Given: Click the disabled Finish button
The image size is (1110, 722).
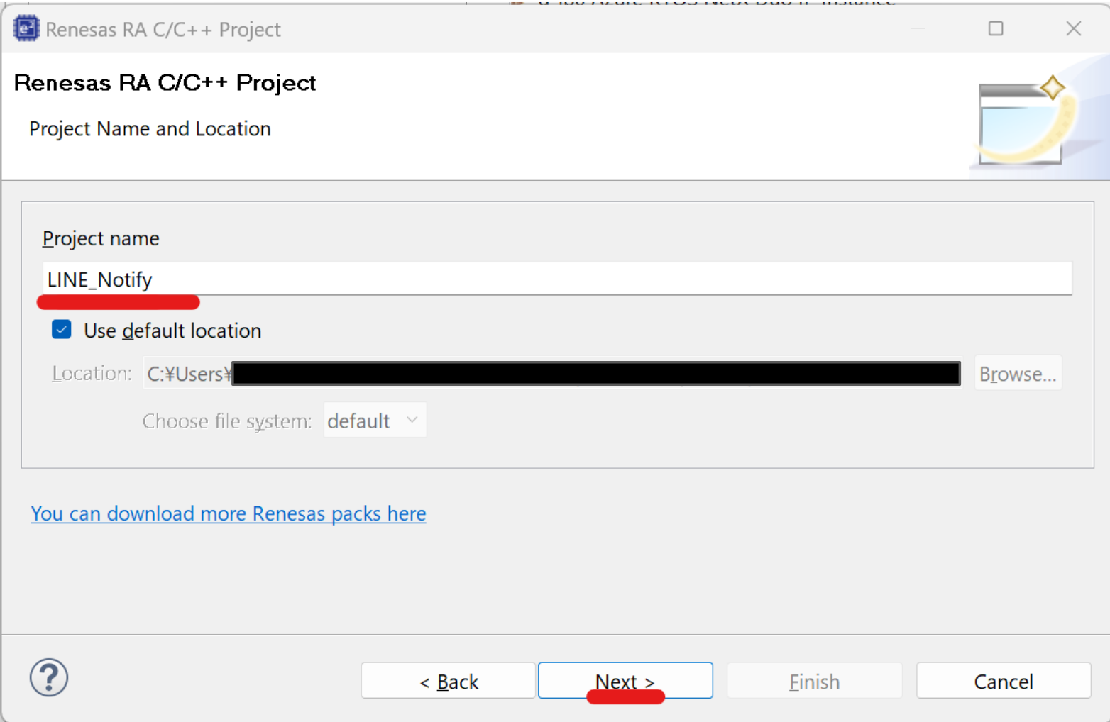Looking at the screenshot, I should tap(815, 681).
